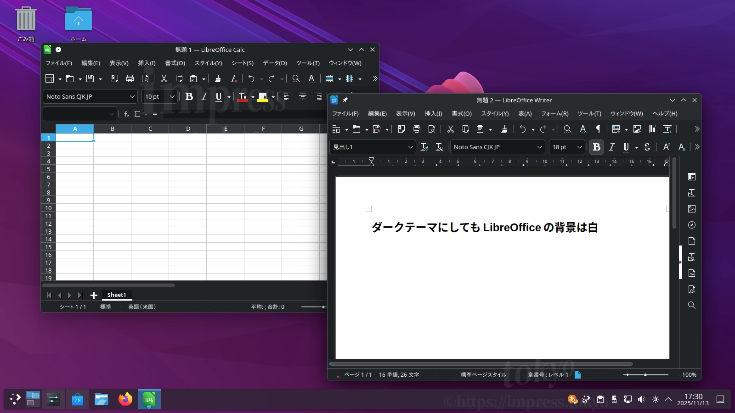The image size is (735, 413).
Task: Expand Writer Paste options dropdown arrow
Action: click(491, 129)
